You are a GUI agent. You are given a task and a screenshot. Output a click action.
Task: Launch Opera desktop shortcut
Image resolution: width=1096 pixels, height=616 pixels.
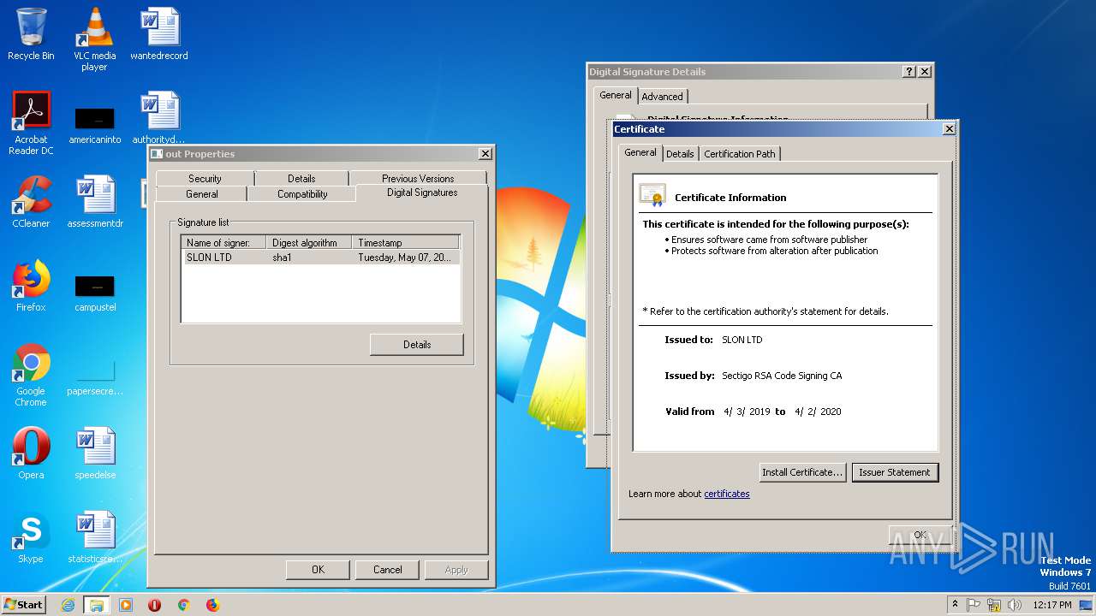click(x=31, y=453)
